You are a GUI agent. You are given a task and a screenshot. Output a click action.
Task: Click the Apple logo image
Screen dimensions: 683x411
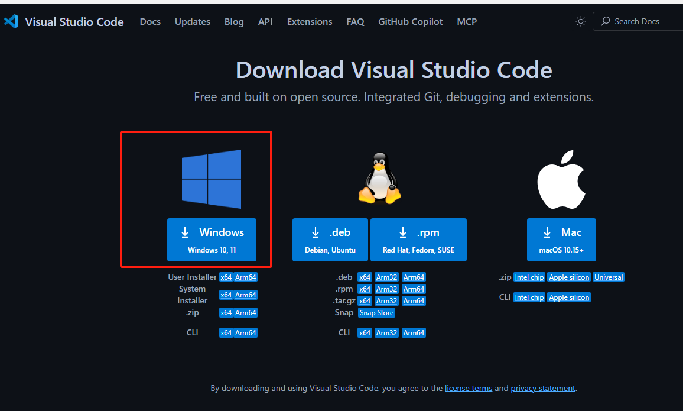[561, 180]
